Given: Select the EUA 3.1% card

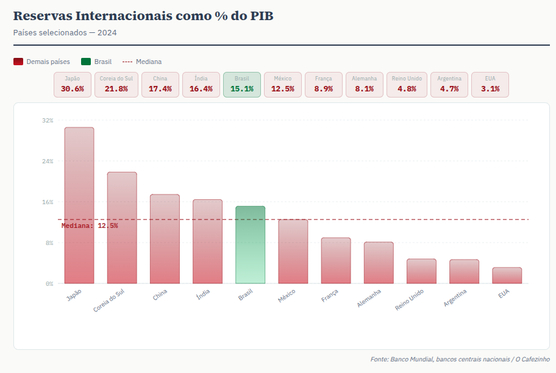Looking at the screenshot, I should coord(490,85).
